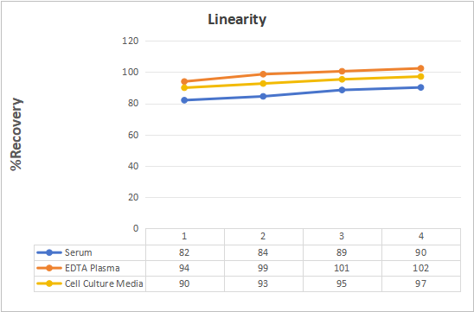Select the Serum value 82 table cell
The width and height of the screenshot is (474, 312).
(x=185, y=252)
